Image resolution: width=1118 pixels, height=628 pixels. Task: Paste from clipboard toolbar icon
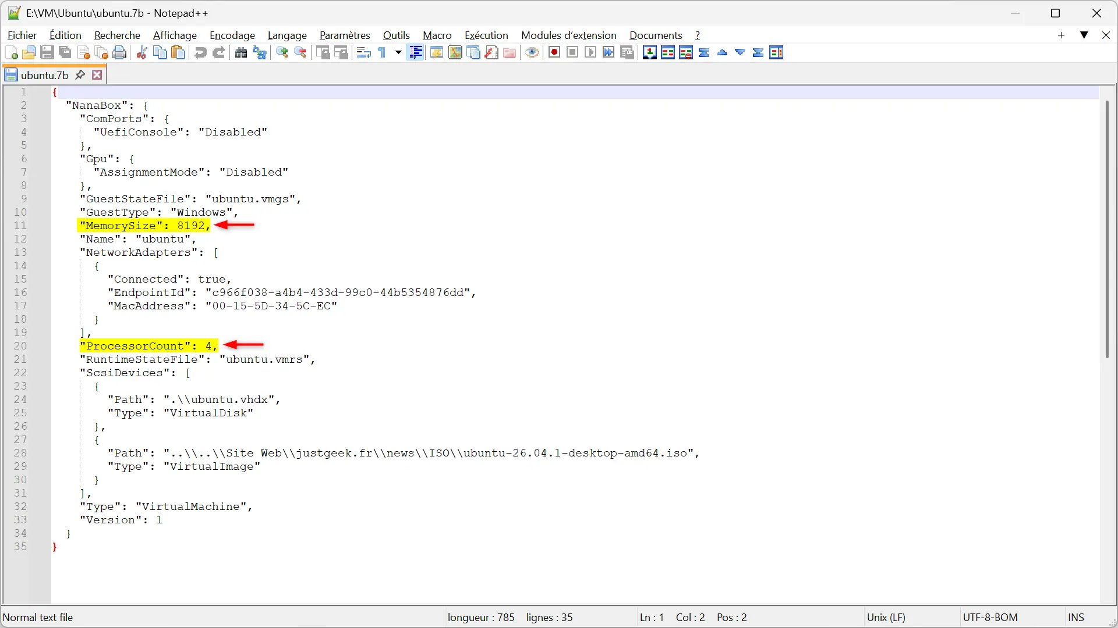[178, 53]
